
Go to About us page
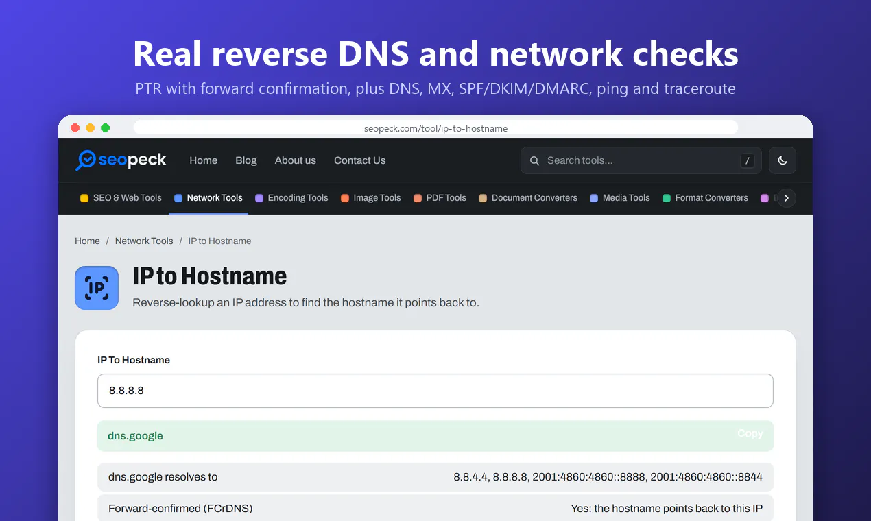[296, 160]
